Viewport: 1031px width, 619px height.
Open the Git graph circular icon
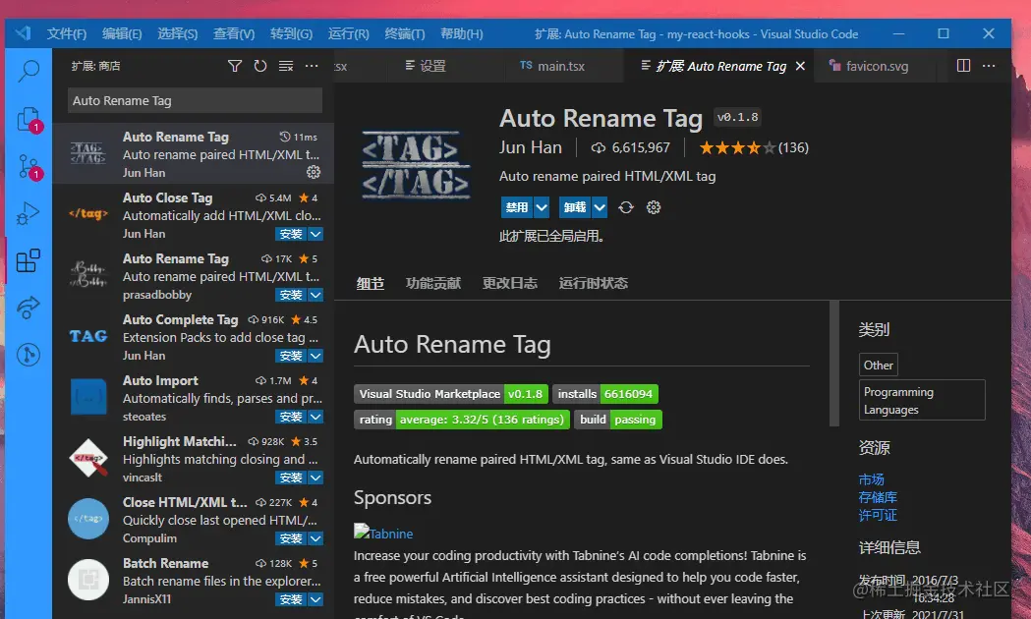pyautogui.click(x=29, y=355)
